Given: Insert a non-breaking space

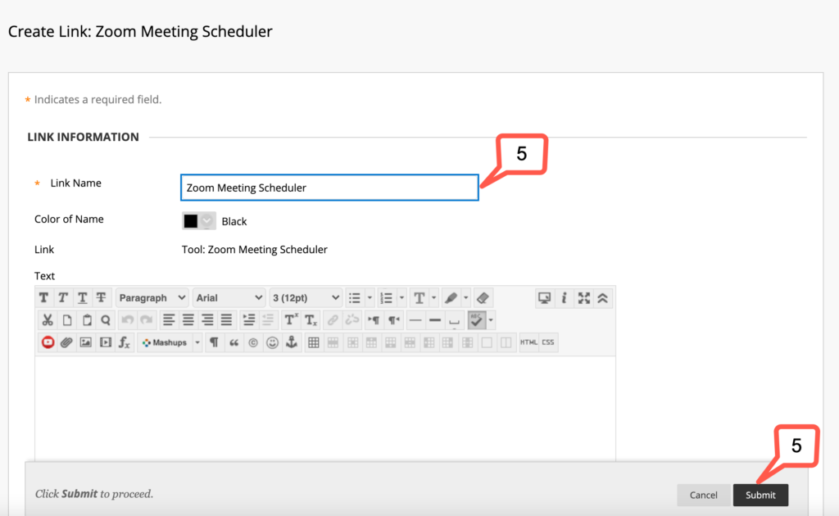Looking at the screenshot, I should click(454, 320).
